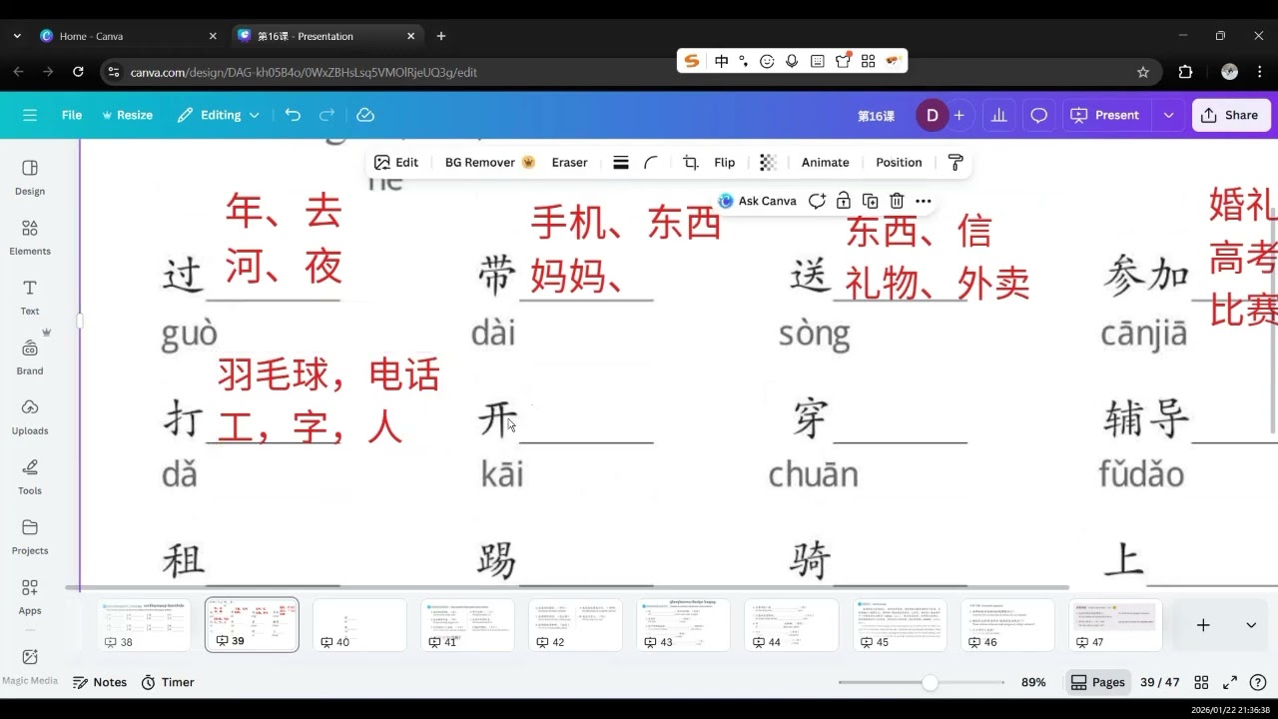Open browser tab search dropdown
The height and width of the screenshot is (719, 1278).
click(17, 36)
